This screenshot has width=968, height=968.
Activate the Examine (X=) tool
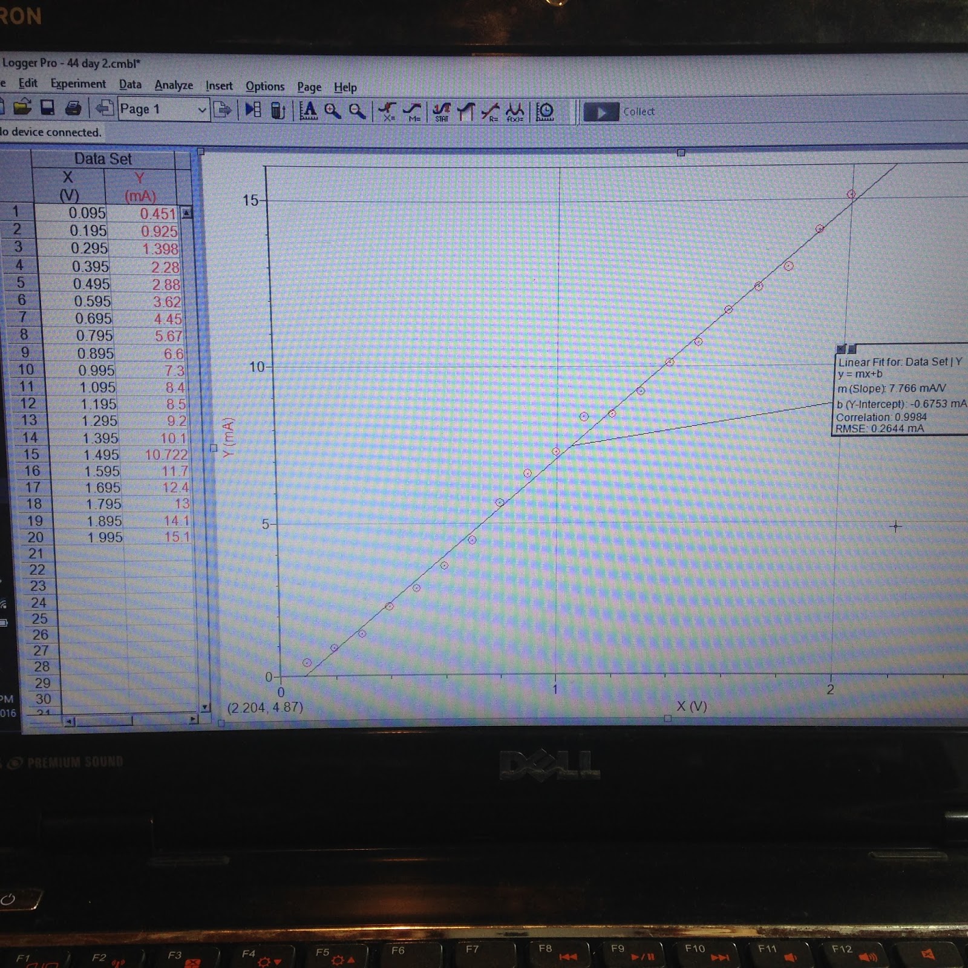tap(387, 111)
